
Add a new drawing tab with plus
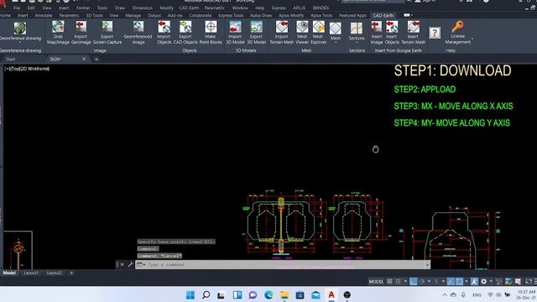click(96, 60)
